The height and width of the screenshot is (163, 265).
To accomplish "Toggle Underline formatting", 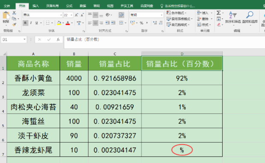I will 36,23.
